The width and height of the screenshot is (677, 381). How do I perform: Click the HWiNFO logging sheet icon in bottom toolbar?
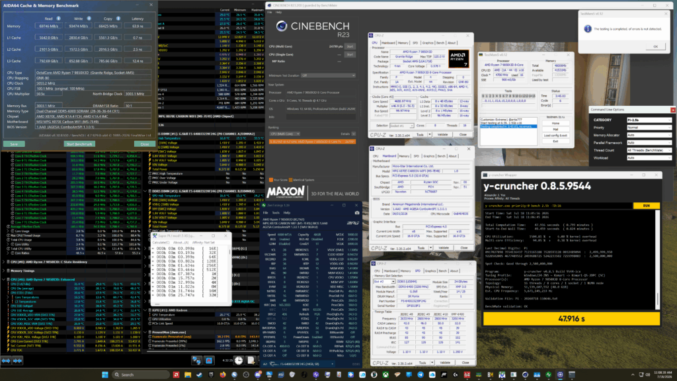251,360
